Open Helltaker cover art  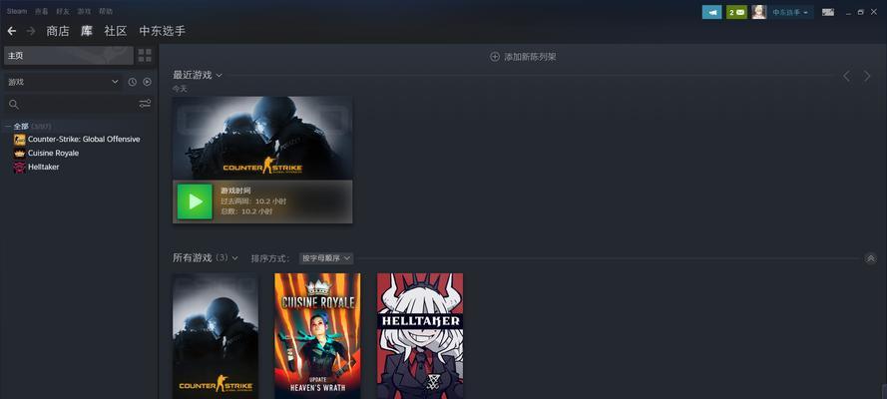(420, 336)
